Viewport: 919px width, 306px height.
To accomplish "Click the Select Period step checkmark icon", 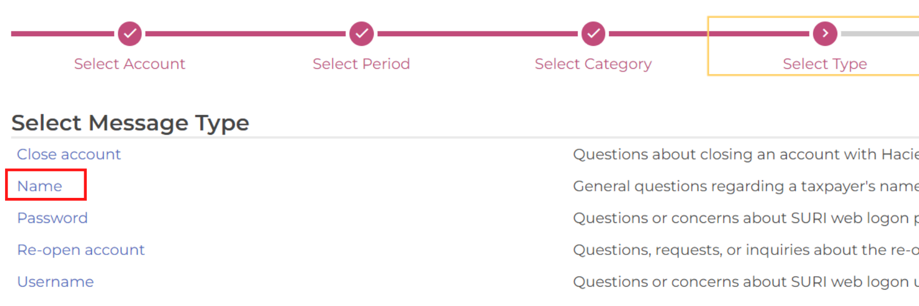I will coord(361,34).
